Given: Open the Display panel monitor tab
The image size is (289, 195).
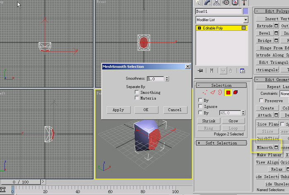Looking at the screenshot, I should click(235, 2).
